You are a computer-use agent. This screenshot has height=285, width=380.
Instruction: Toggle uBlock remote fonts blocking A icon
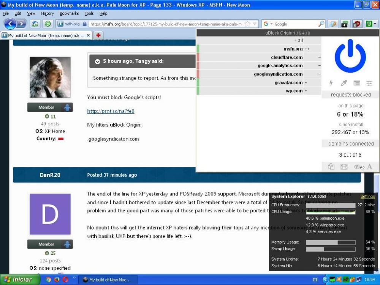tap(370, 166)
